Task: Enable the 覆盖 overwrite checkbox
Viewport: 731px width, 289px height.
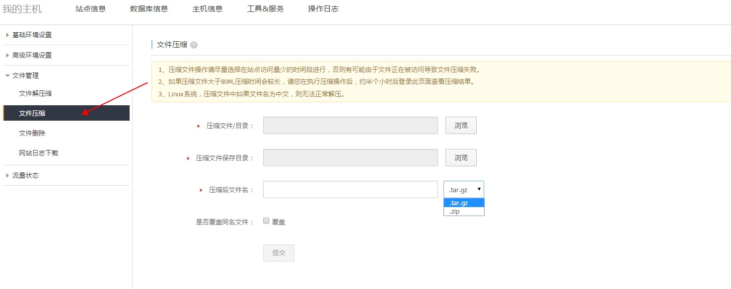Action: pos(266,221)
